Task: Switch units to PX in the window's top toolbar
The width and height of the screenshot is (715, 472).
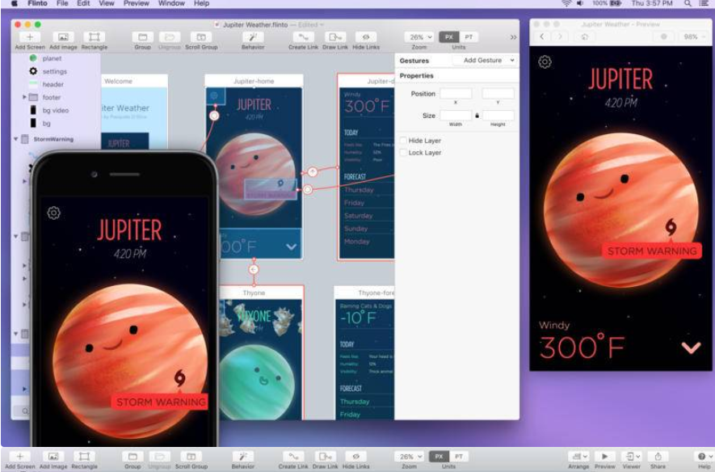Action: pos(448,37)
